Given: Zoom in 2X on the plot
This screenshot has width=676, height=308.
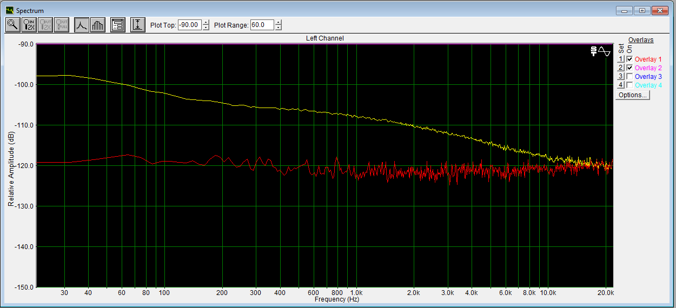Looking at the screenshot, I should 30,25.
